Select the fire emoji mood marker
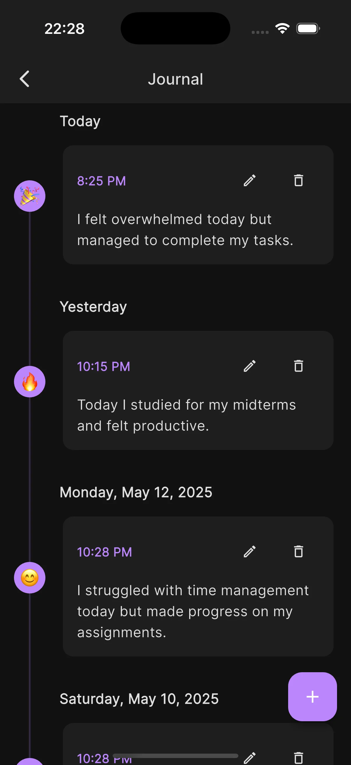 pyautogui.click(x=30, y=382)
